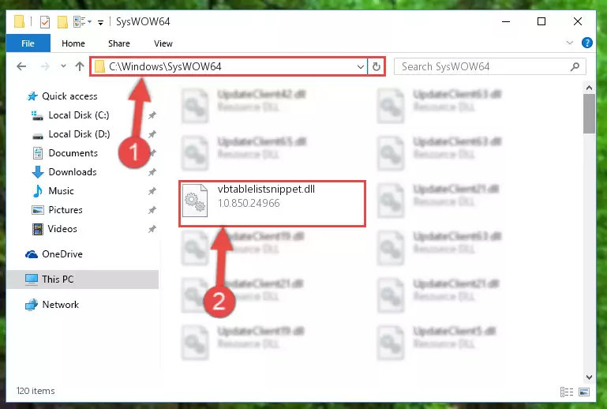The width and height of the screenshot is (607, 409).
Task: Open the blue Help question mark icon
Action: tap(586, 43)
